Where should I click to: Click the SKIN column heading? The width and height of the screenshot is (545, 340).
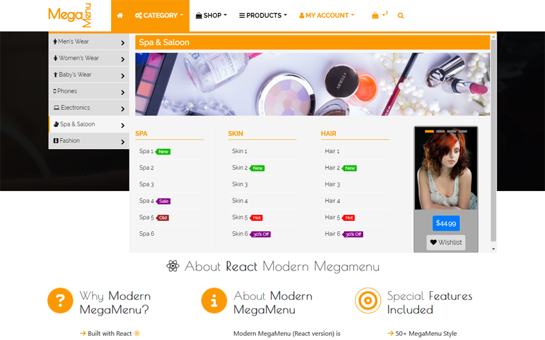[x=235, y=133]
